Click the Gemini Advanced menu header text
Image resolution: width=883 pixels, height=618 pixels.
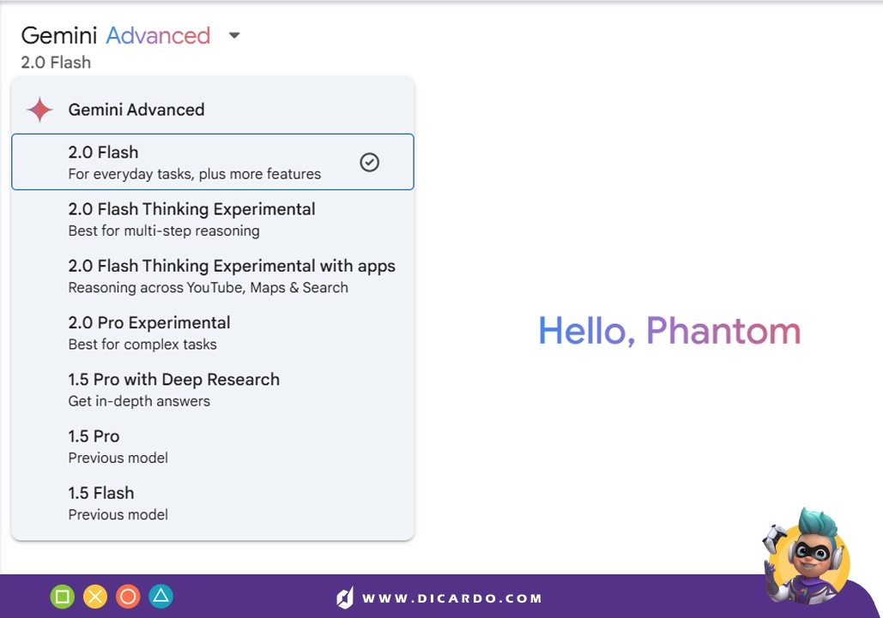tap(136, 110)
